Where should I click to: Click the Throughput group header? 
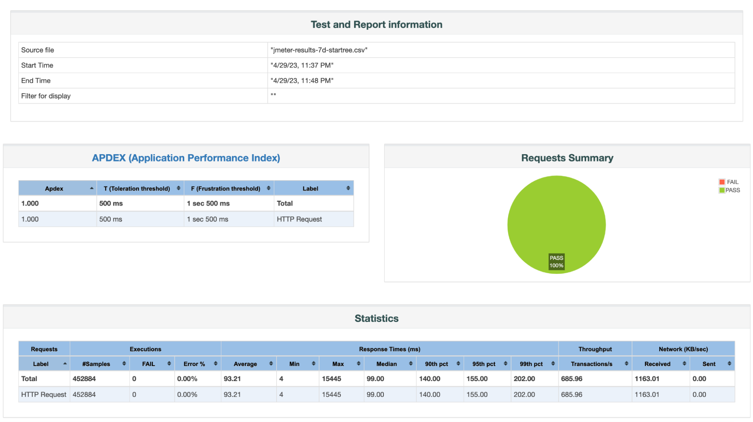(595, 349)
